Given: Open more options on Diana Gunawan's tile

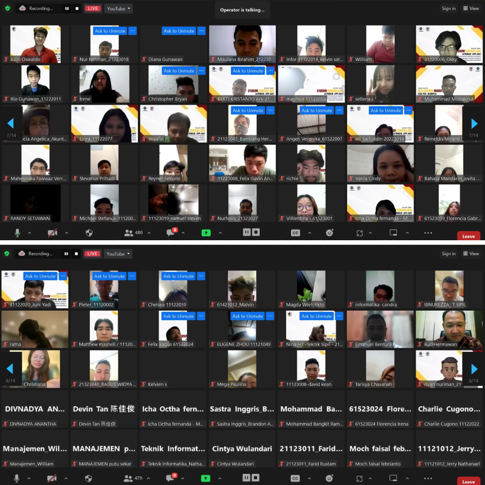Looking at the screenshot, I should point(202,31).
